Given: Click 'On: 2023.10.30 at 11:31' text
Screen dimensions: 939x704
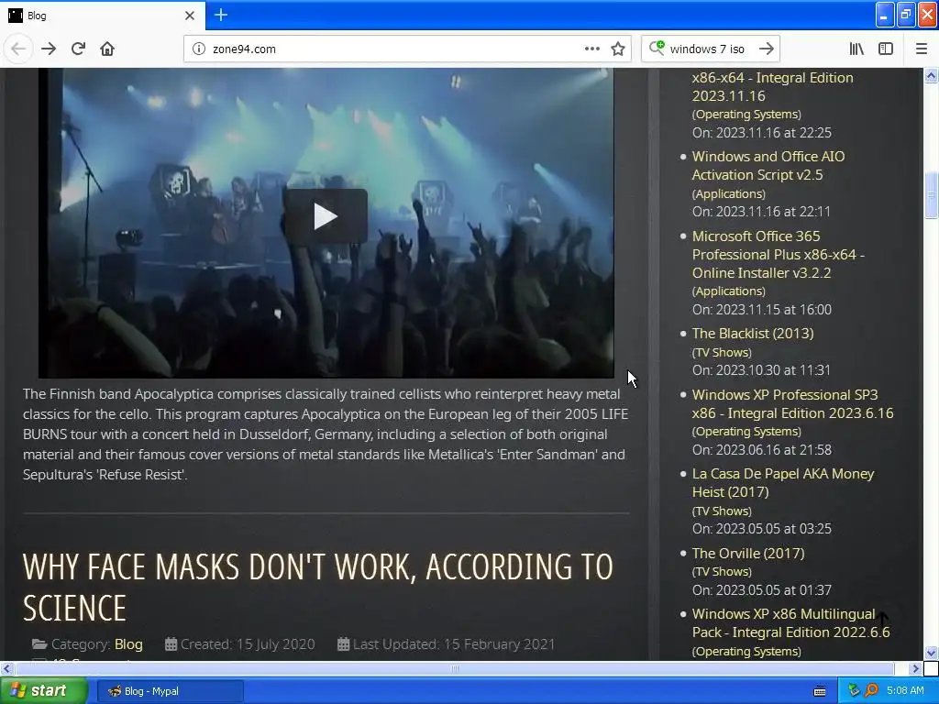Looking at the screenshot, I should tap(761, 370).
